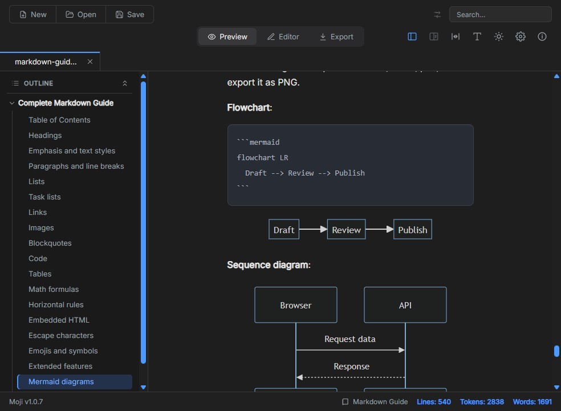Viewport: 561px width, 411px height.
Task: Click the Review node in flowchart
Action: click(346, 229)
